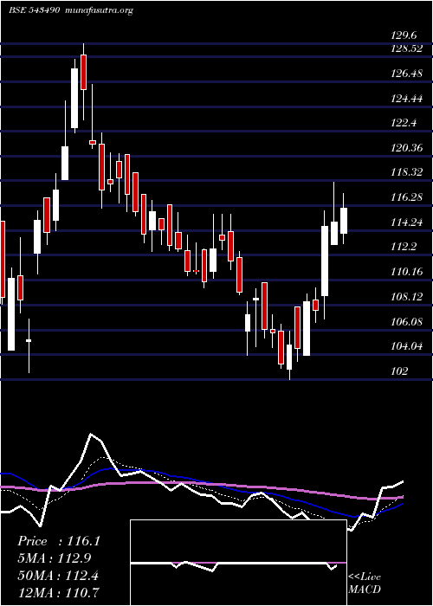Click the 50MA : 112.4 readout
The width and height of the screenshot is (433, 606).
pyautogui.click(x=58, y=575)
